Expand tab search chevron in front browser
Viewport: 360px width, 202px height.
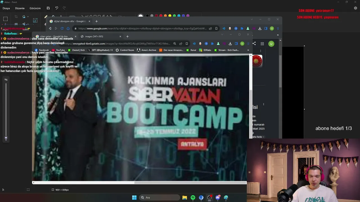[x=222, y=35]
